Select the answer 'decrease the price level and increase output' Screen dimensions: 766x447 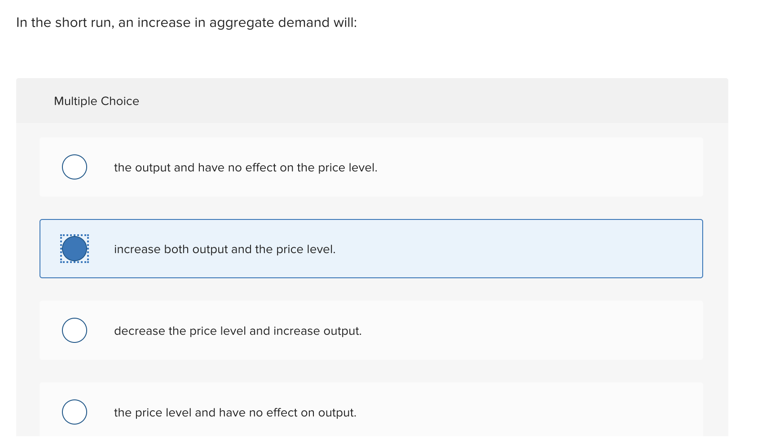point(237,331)
